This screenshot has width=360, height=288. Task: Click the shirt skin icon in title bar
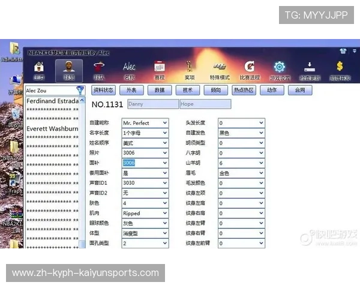(x=343, y=51)
